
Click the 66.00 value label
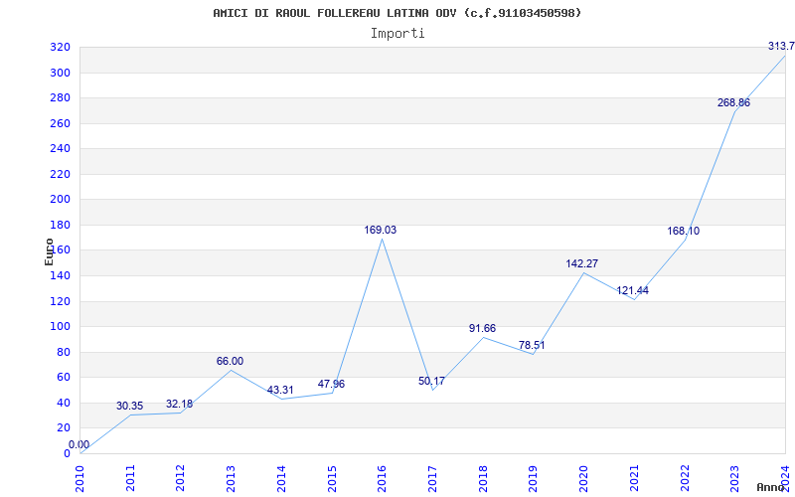(230, 362)
